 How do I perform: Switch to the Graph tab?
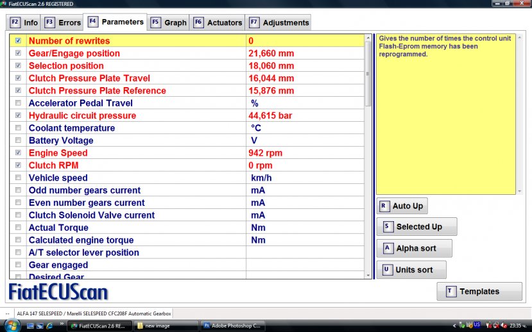(168, 22)
